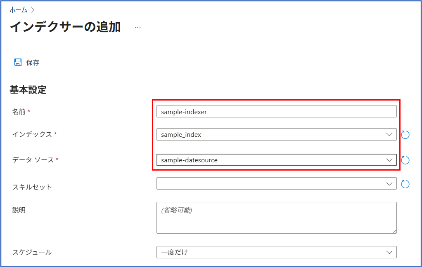Click chevron arrow in スケジュール dropdown

click(x=389, y=252)
